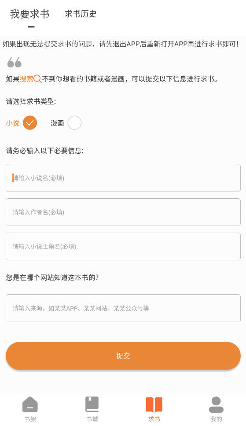The image size is (246, 426).
Task: Open the 书城 book store icon
Action: 92,404
